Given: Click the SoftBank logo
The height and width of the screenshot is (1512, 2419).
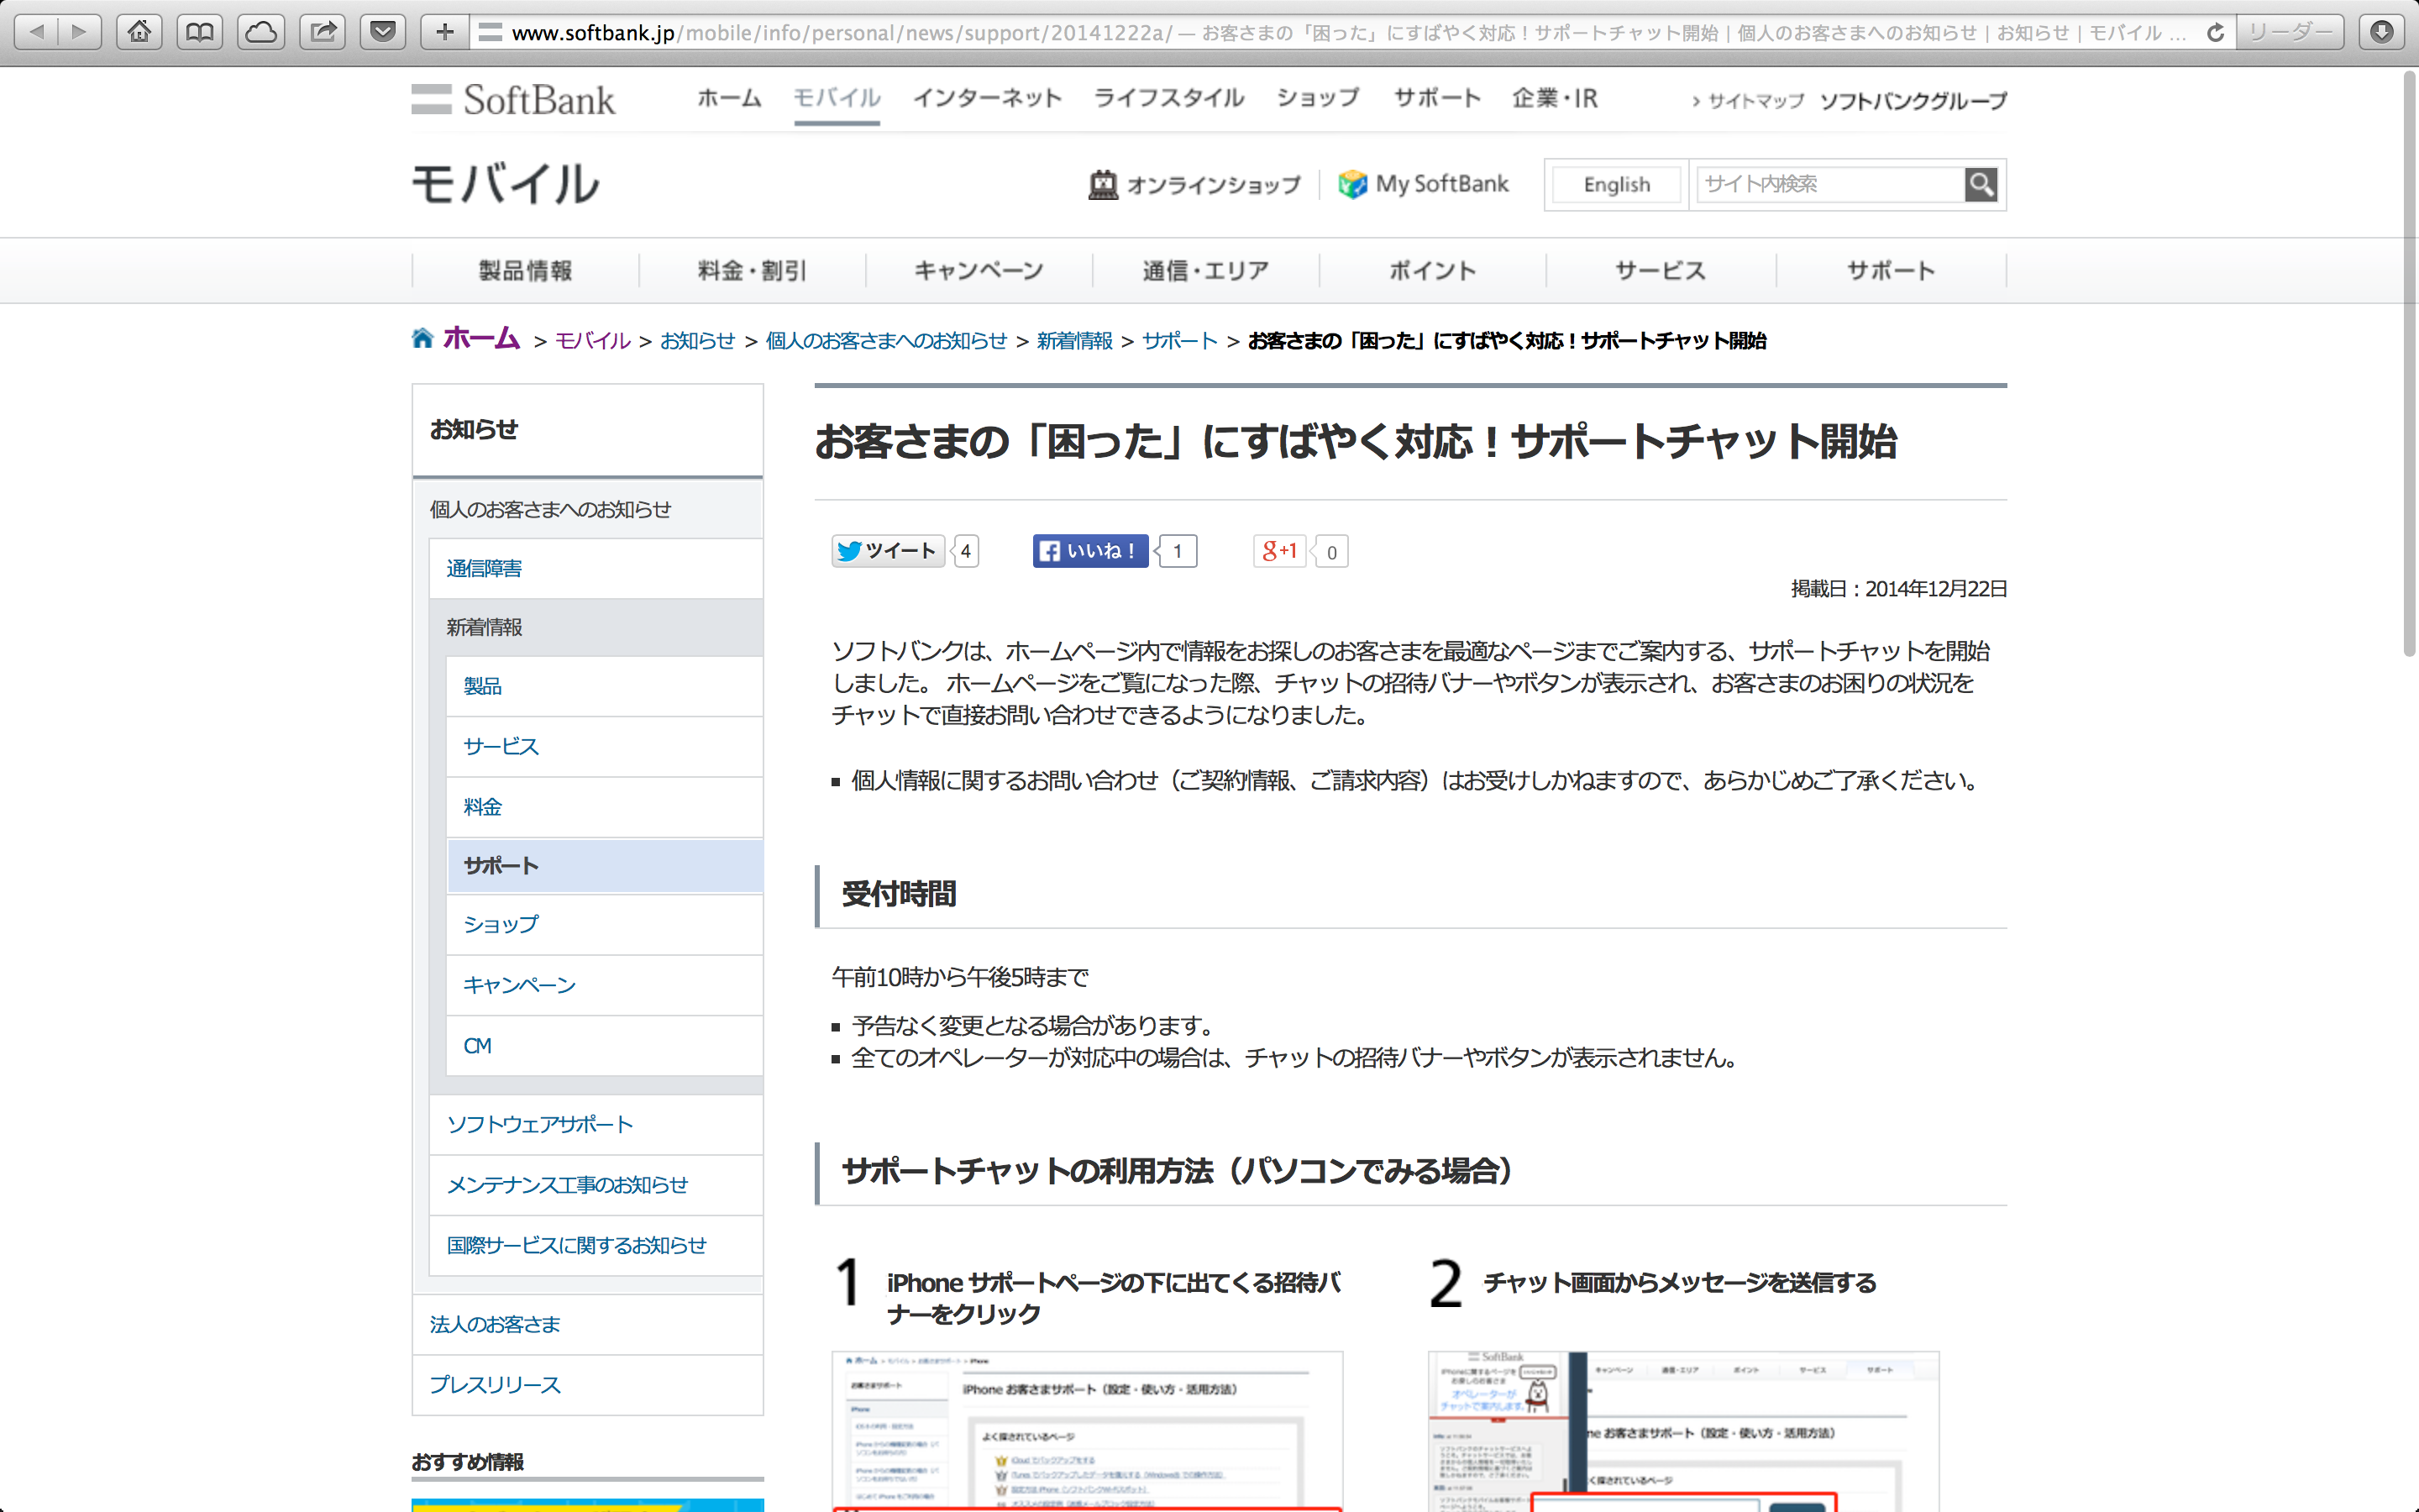Looking at the screenshot, I should pos(514,99).
